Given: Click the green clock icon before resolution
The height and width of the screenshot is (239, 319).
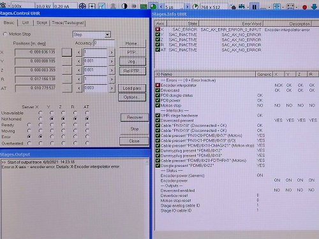Looking at the screenshot, I should pos(195,7).
